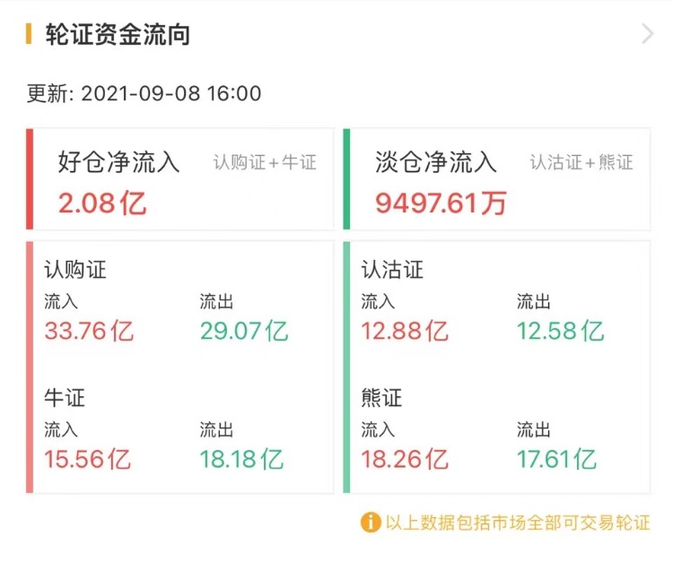The height and width of the screenshot is (562, 673).
Task: Tap the 熊证 heading
Action: [381, 398]
